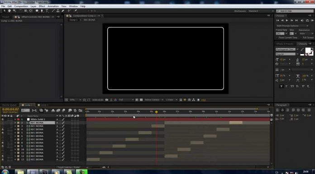Start RAM preview from Preview panel
Screen dimensions: 315x174
coord(312,20)
